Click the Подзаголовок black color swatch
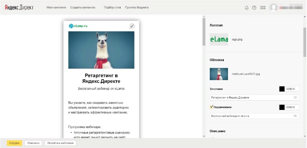The height and width of the screenshot is (148, 307). tap(282, 107)
